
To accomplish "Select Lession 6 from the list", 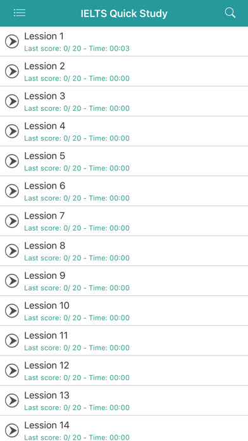I will pos(124,191).
